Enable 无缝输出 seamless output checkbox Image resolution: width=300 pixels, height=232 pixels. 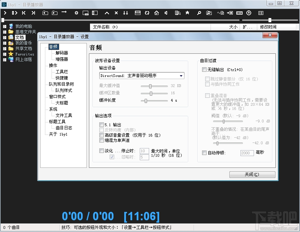[204, 69]
